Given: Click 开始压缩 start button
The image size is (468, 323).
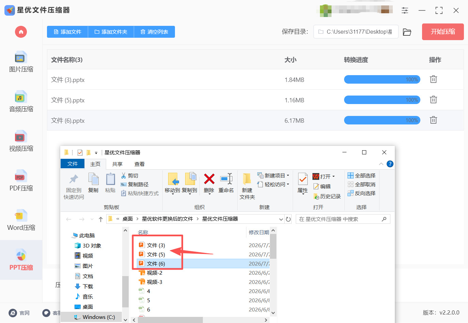Looking at the screenshot, I should [443, 32].
